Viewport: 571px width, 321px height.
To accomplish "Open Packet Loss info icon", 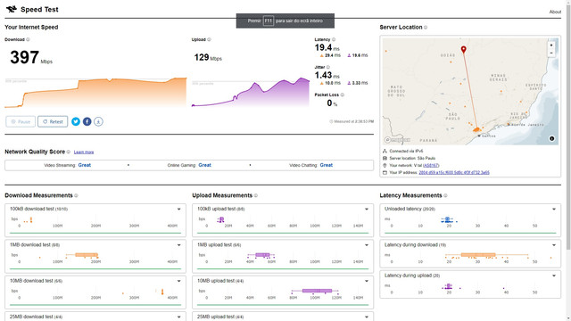I will pyautogui.click(x=343, y=95).
